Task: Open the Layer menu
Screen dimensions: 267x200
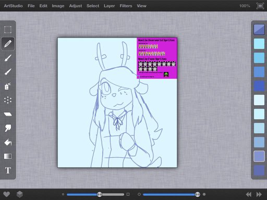Action: pyautogui.click(x=110, y=6)
